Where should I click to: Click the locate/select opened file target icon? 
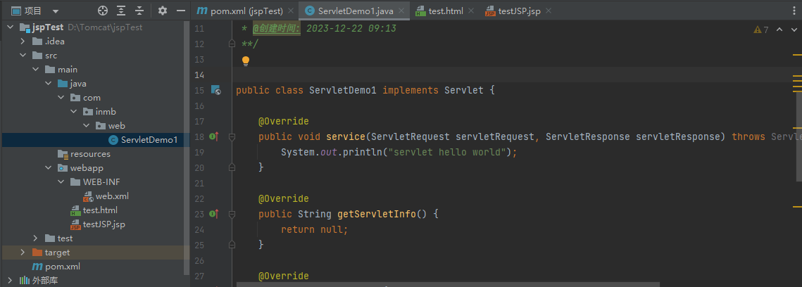pyautogui.click(x=103, y=11)
